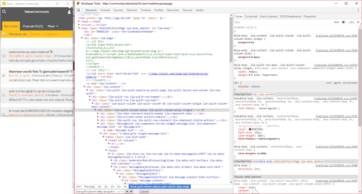Collapse the selected lia-quilt-column-alley-single node

click(95, 110)
